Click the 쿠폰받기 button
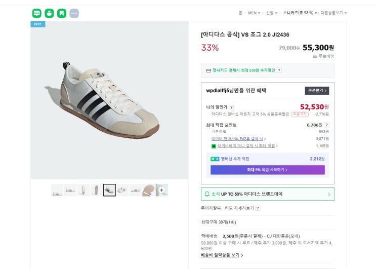 [317, 91]
